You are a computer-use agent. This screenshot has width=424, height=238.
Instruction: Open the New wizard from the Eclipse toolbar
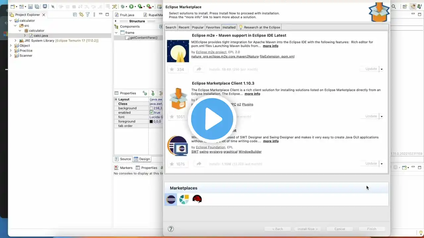13,7
